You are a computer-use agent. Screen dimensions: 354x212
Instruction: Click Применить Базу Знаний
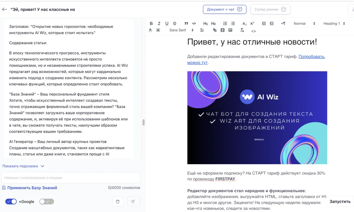click(32, 188)
